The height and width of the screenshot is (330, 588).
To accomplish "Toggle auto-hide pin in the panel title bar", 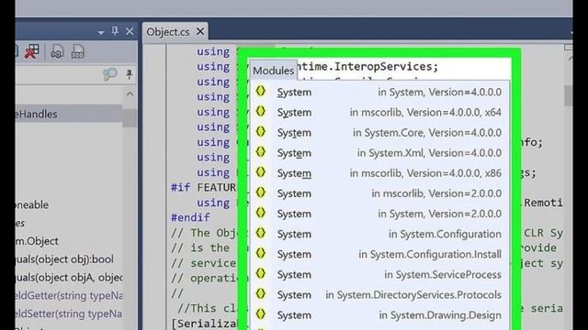I will [115, 31].
